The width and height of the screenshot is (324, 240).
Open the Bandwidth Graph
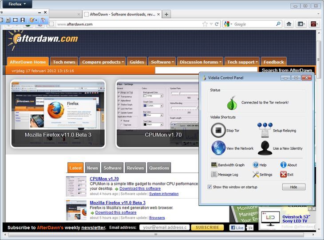point(228,165)
